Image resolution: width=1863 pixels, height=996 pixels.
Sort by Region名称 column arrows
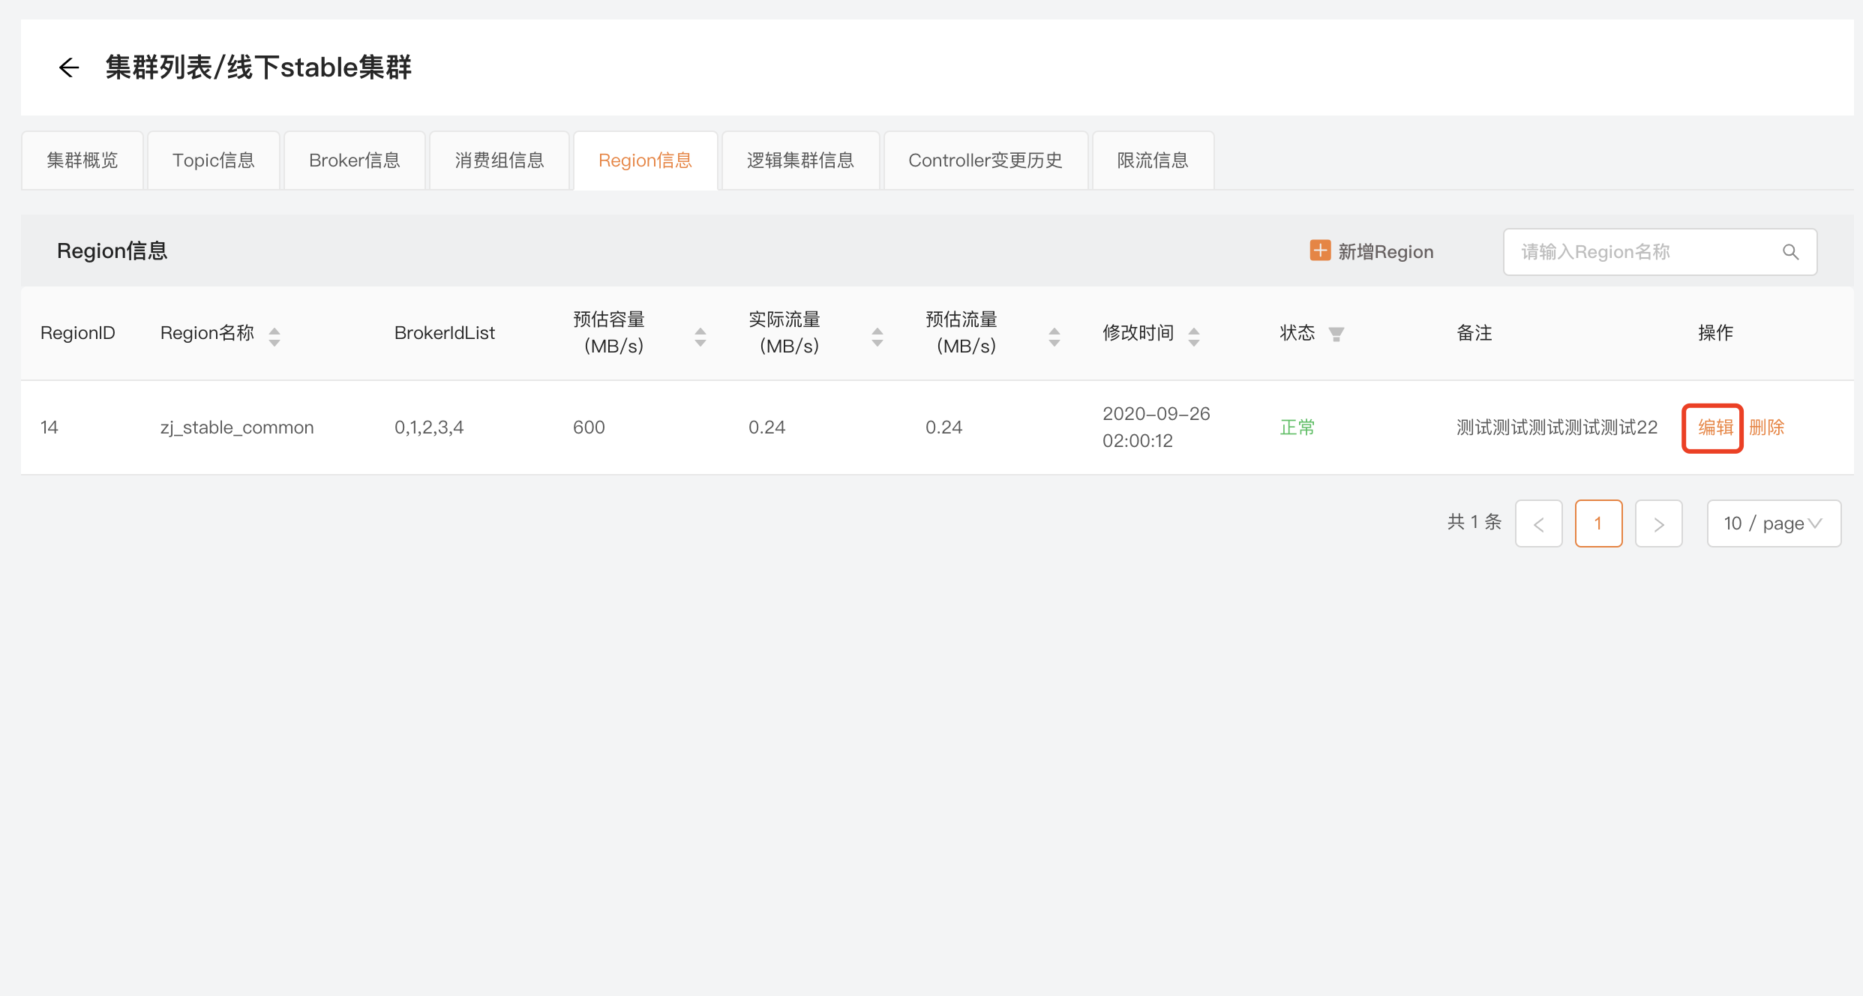click(274, 337)
